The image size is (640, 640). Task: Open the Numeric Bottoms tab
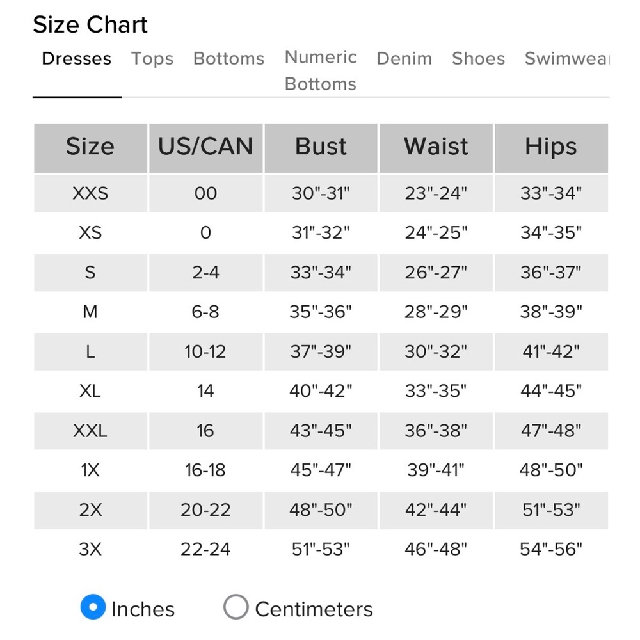(x=321, y=70)
